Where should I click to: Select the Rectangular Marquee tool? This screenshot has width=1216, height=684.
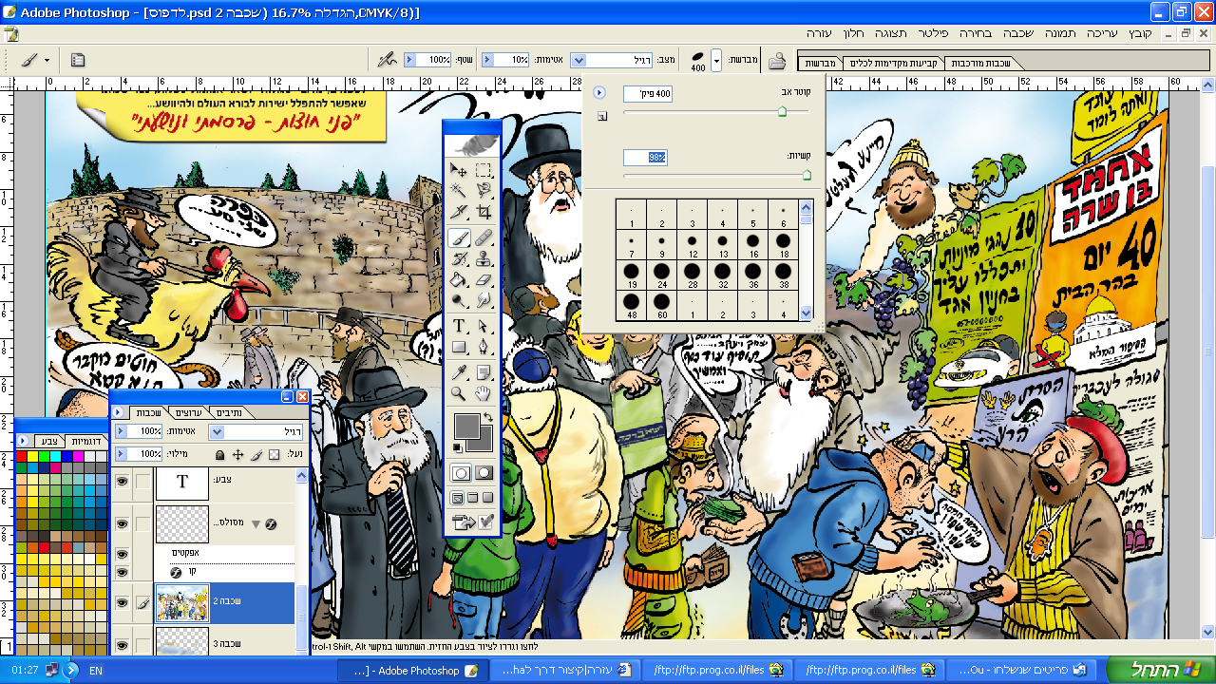484,170
